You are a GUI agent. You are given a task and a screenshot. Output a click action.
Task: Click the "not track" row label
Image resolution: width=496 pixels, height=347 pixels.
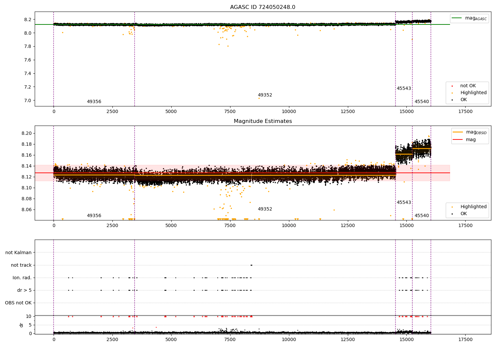pyautogui.click(x=21, y=265)
